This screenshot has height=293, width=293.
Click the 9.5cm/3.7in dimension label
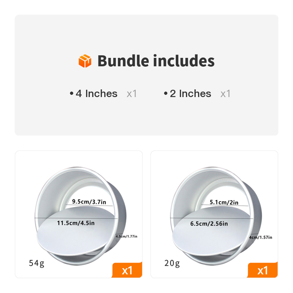click(89, 201)
